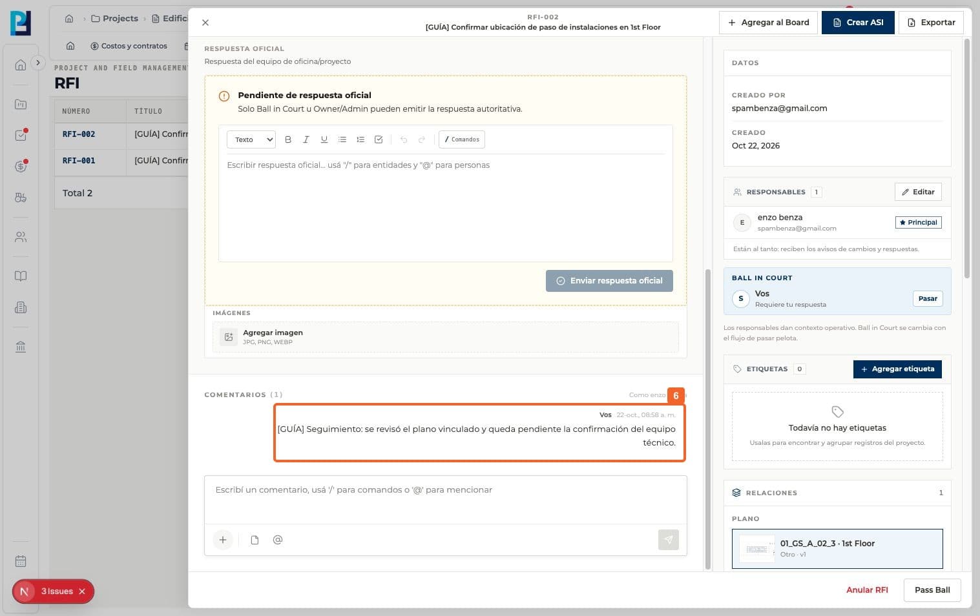Select the RFI-001 row
This screenshot has height=616, width=980.
pyautogui.click(x=121, y=161)
